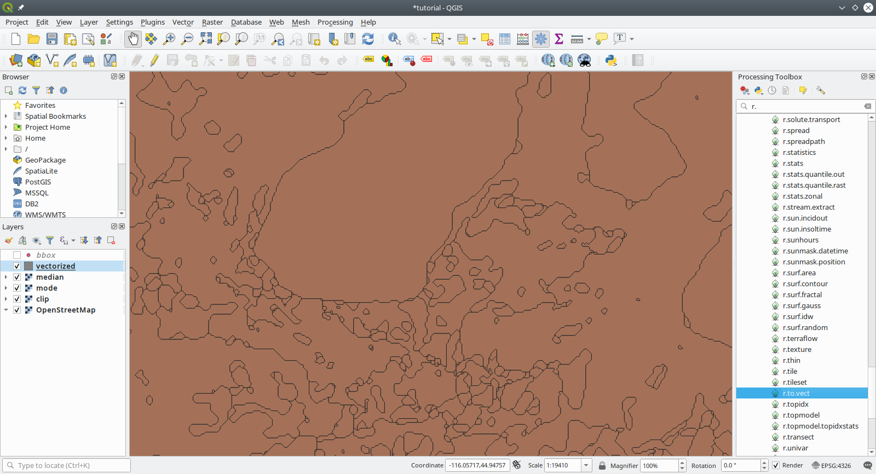Open the Plugins menu
The height and width of the screenshot is (474, 876).
153,22
